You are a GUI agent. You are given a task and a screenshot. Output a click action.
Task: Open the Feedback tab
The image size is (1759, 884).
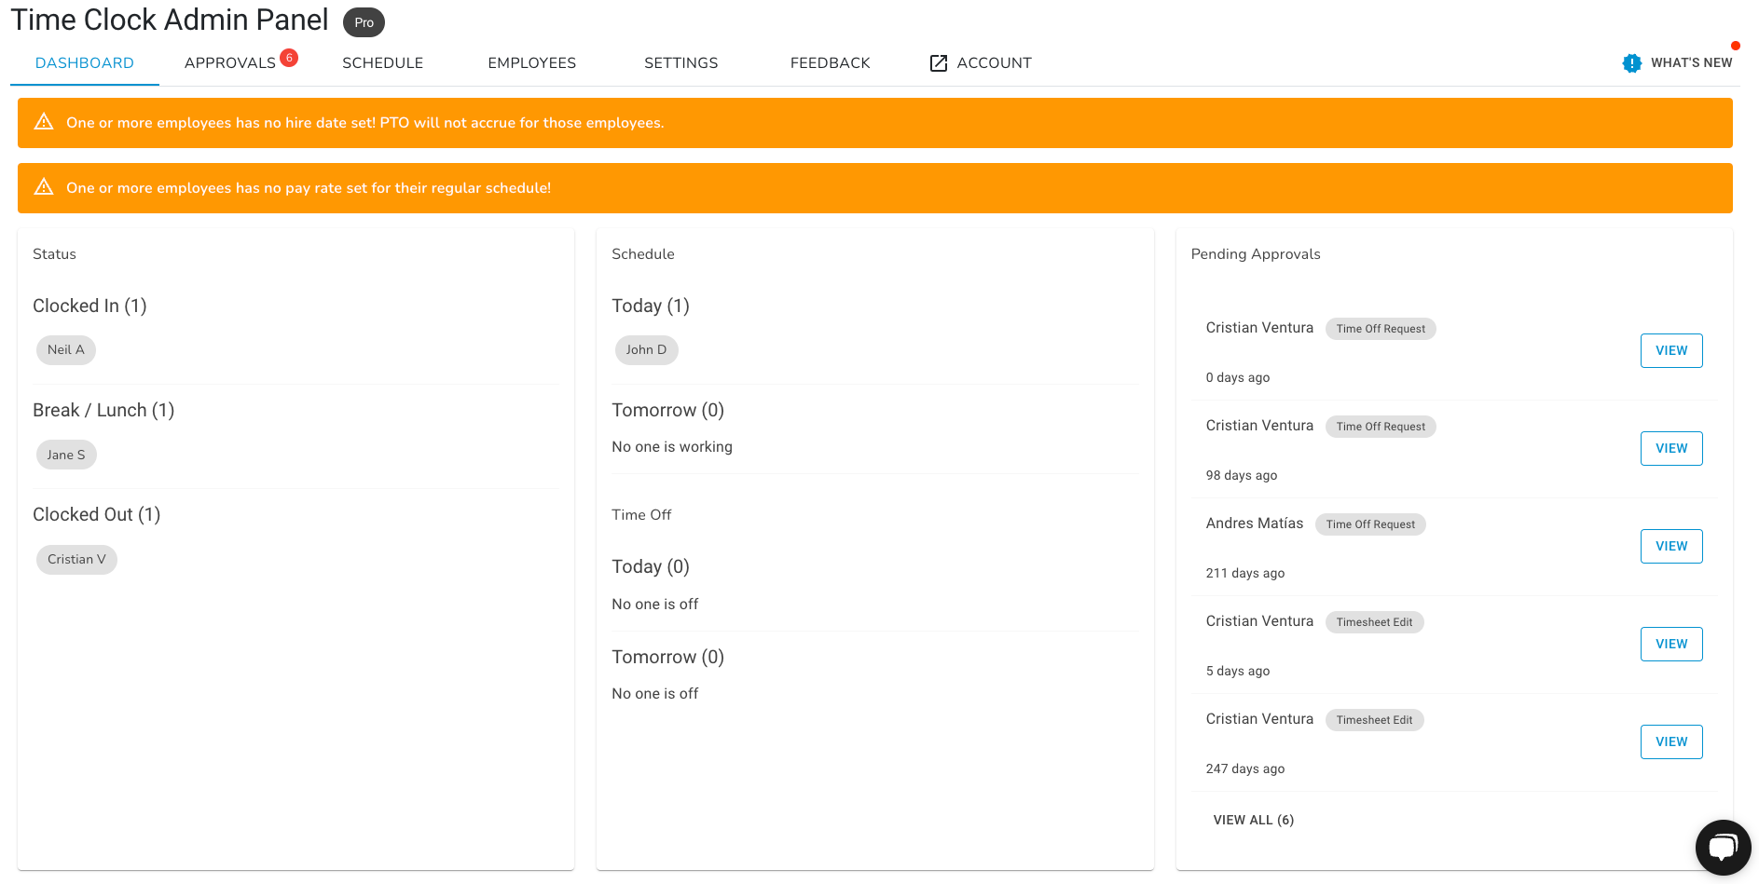pos(830,63)
